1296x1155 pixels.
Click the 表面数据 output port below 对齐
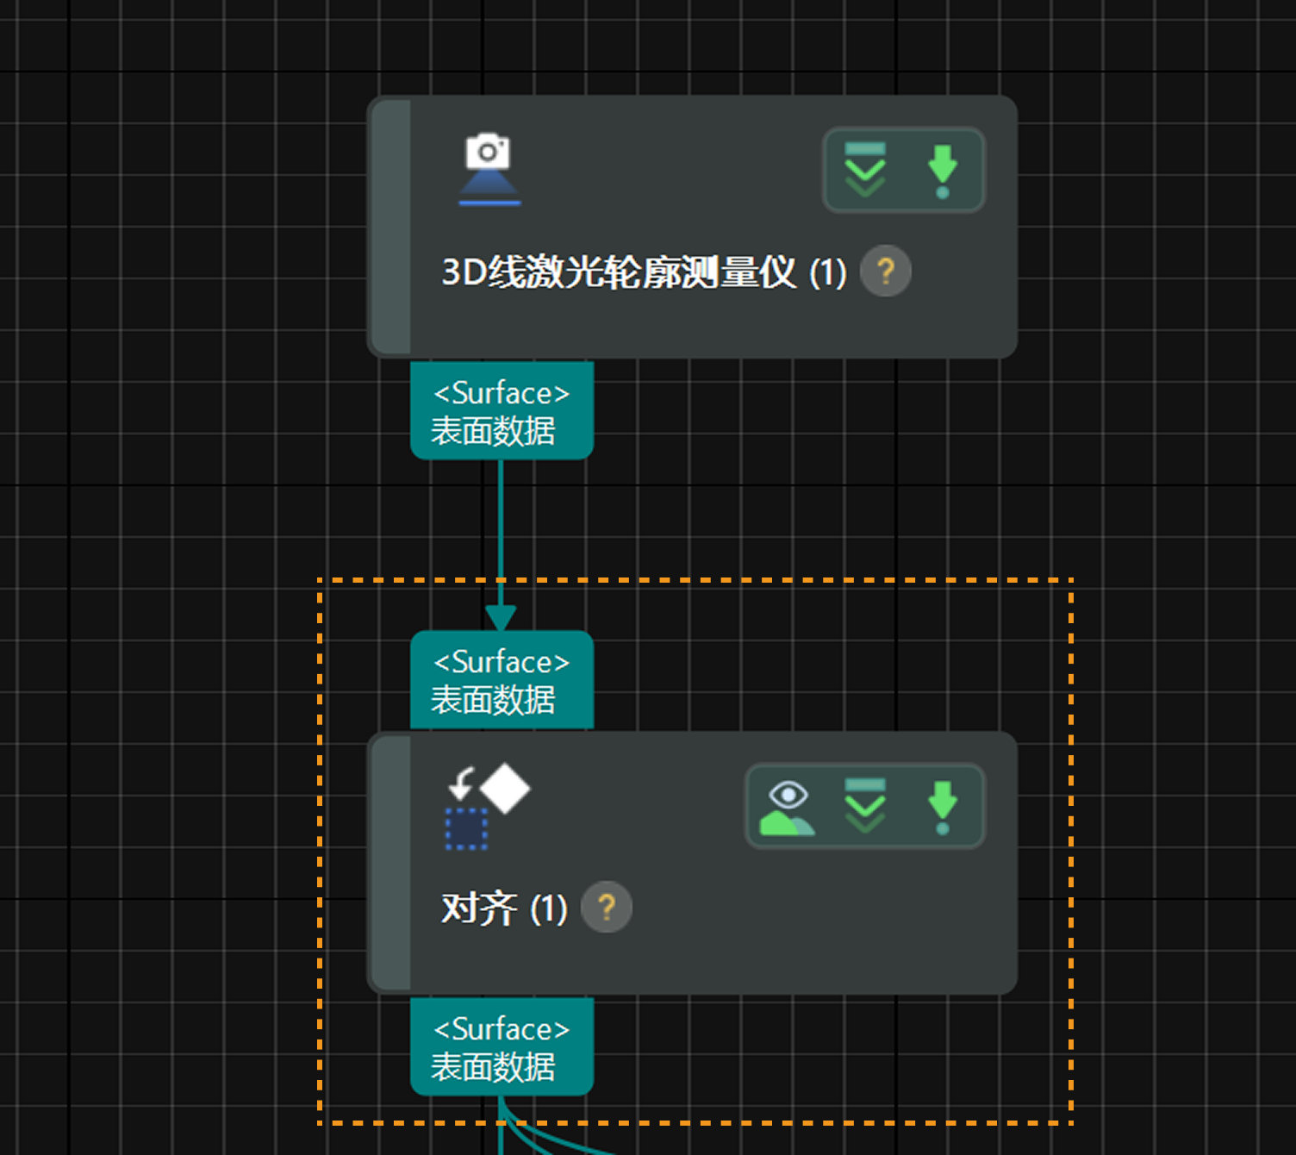point(502,1047)
